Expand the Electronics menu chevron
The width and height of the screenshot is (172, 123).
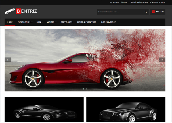pos(32,22)
